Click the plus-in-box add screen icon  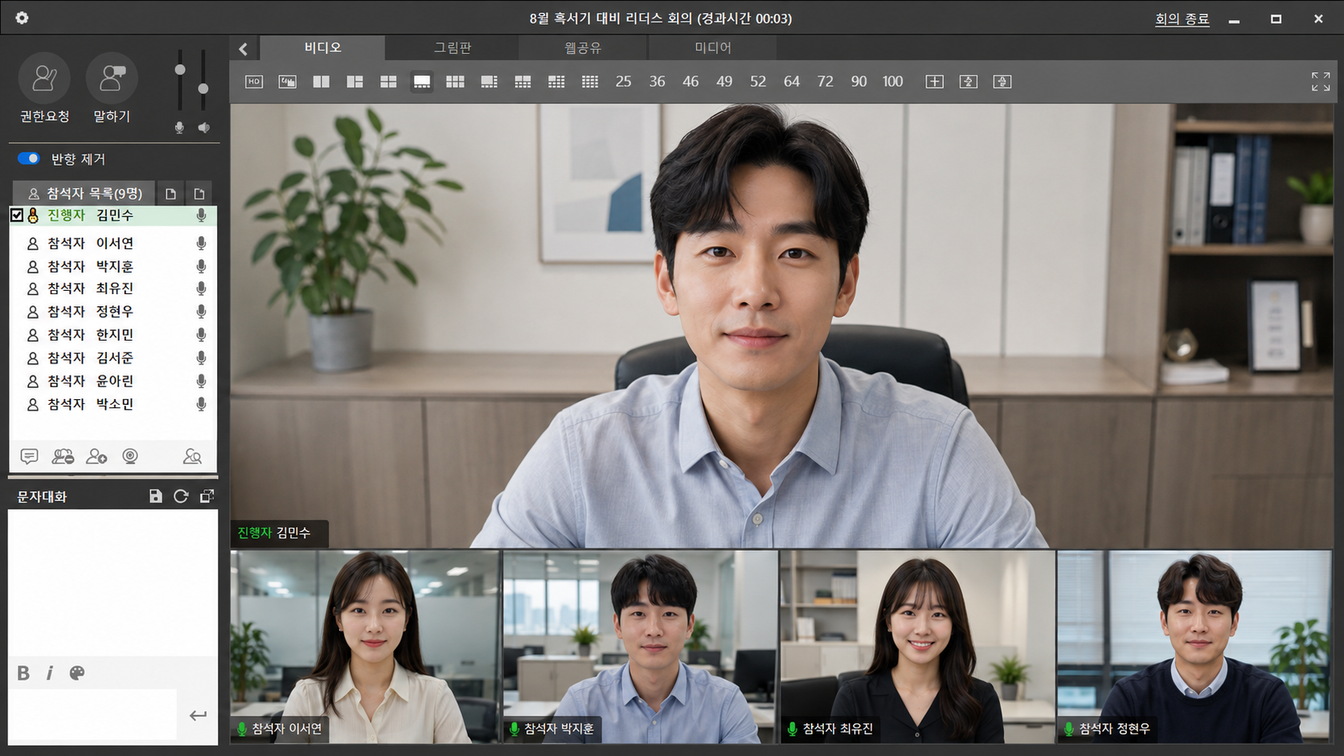point(934,82)
